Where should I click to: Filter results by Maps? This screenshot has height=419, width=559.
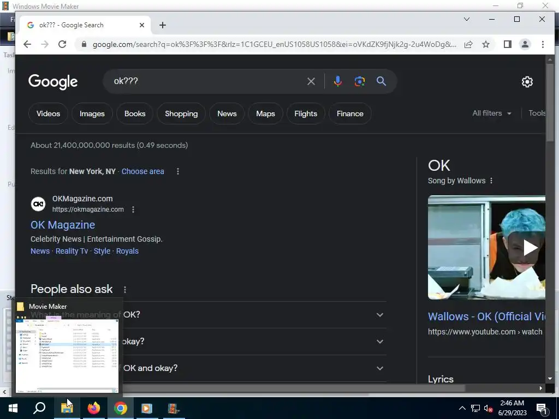pyautogui.click(x=265, y=113)
